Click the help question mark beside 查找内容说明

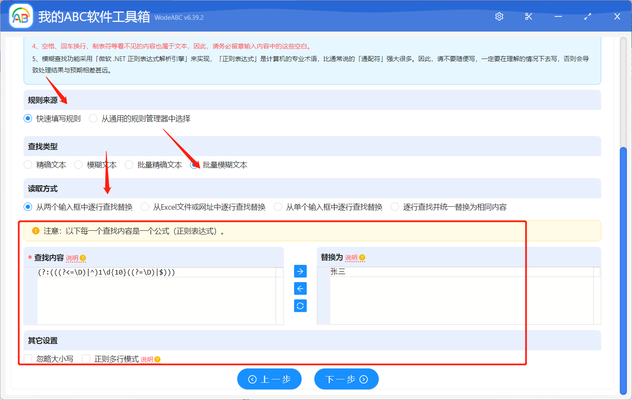pyautogui.click(x=83, y=257)
